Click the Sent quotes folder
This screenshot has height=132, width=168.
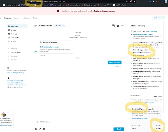coord(15,38)
